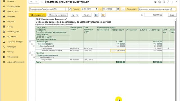180x101 pixels.
Task: Open Продажи section
Action: [x=11, y=17]
